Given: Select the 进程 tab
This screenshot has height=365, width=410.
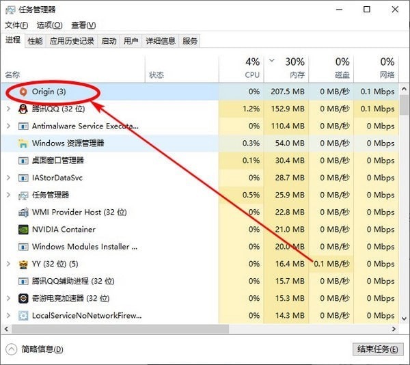Looking at the screenshot, I should [13, 40].
